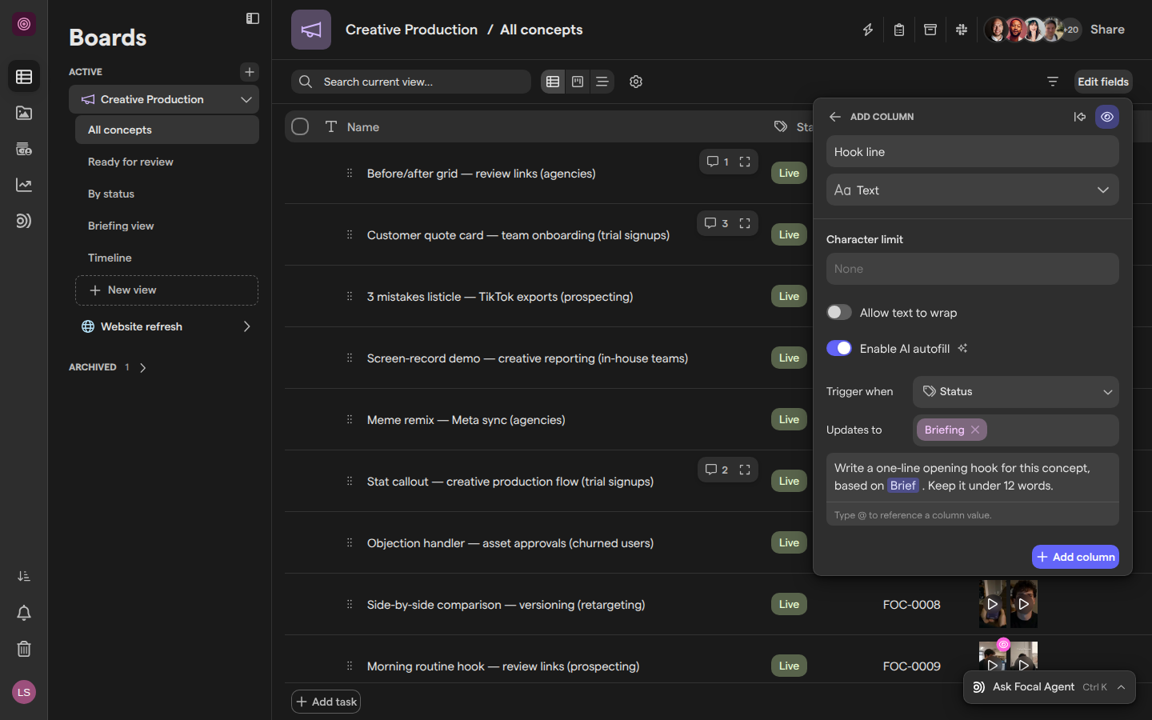Select the By status view
Screen dimensions: 1152x720
point(167,194)
